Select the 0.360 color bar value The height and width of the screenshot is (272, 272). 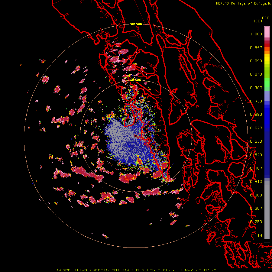(256, 195)
